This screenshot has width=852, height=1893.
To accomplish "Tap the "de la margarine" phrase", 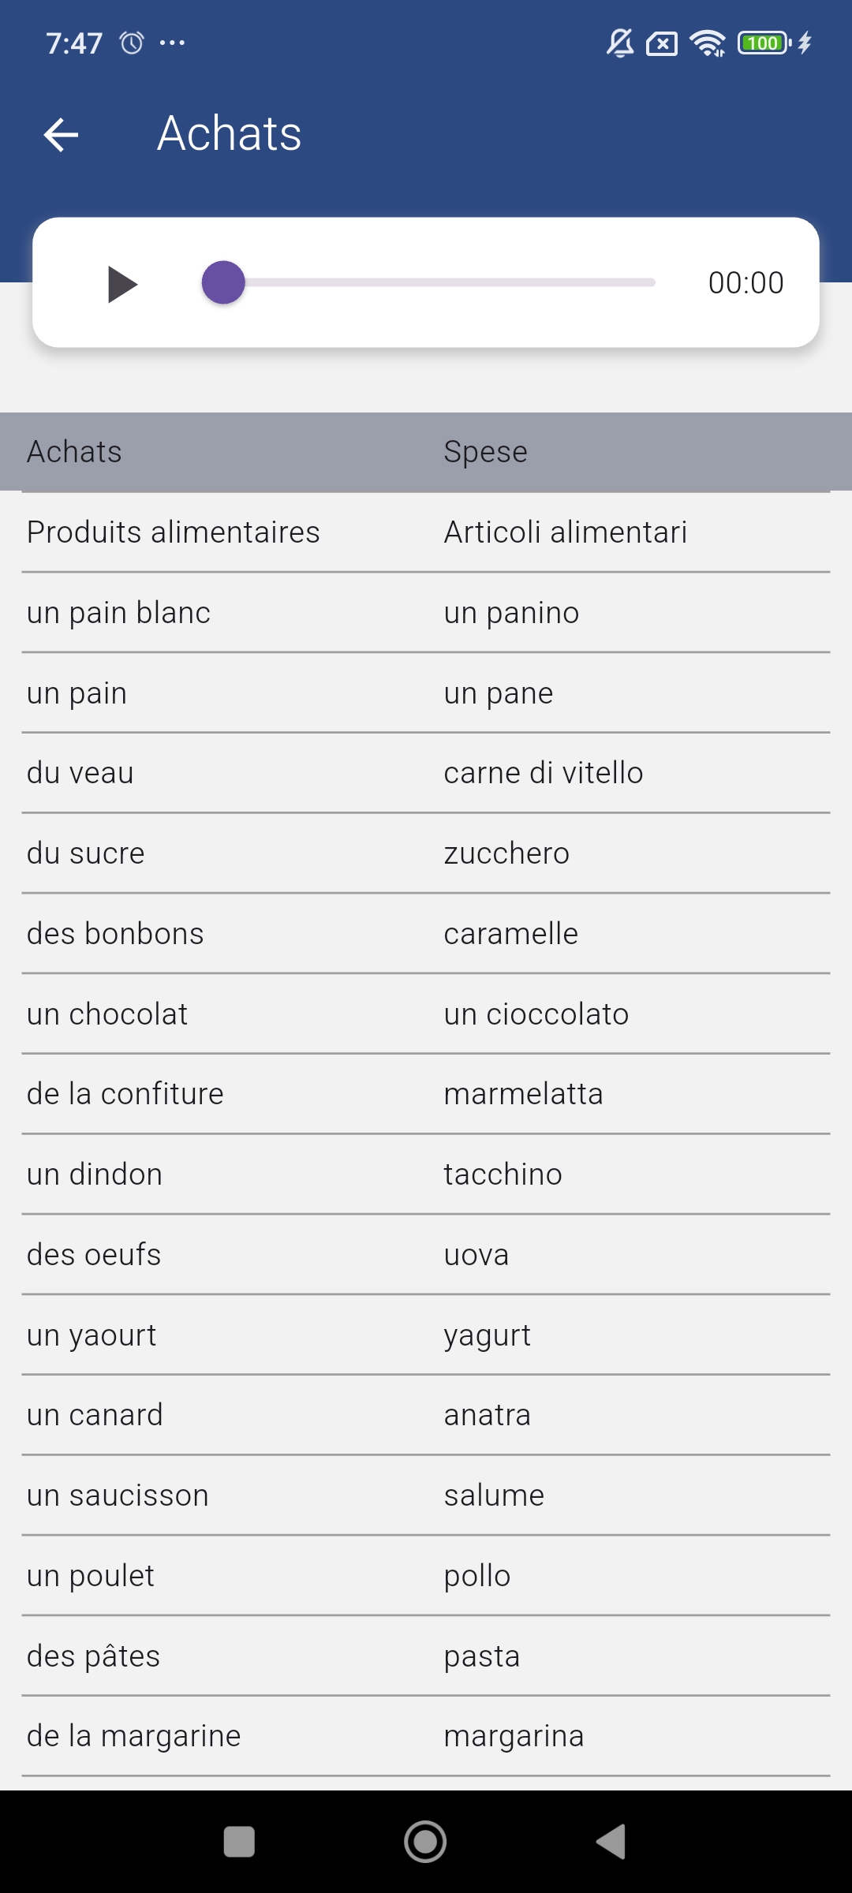I will [x=134, y=1736].
